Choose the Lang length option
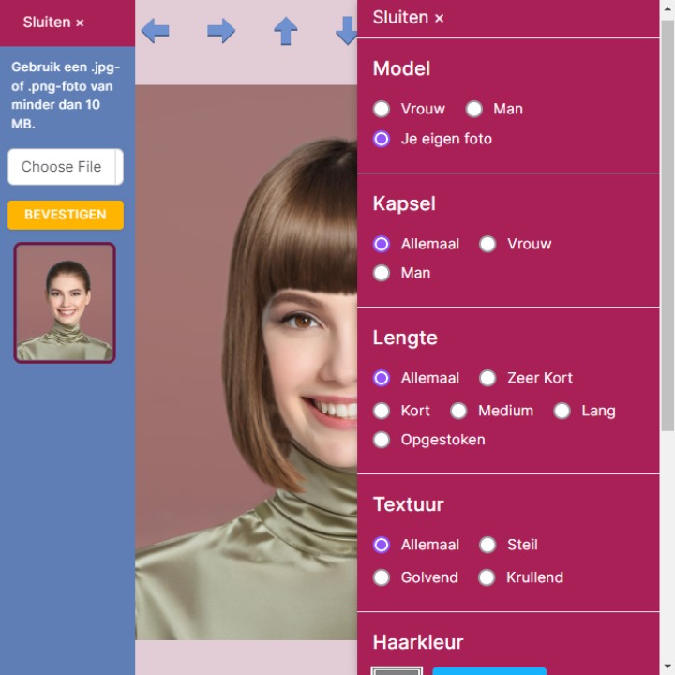The image size is (675, 675). coord(562,411)
